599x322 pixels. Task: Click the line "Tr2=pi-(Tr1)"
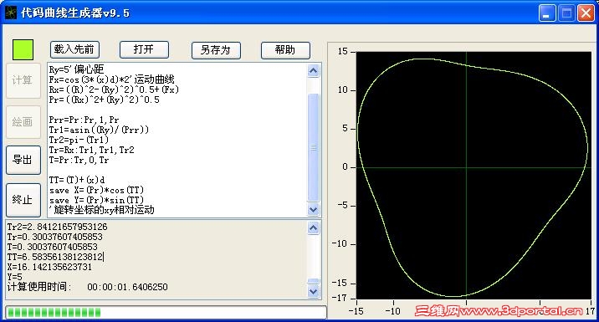(79, 140)
